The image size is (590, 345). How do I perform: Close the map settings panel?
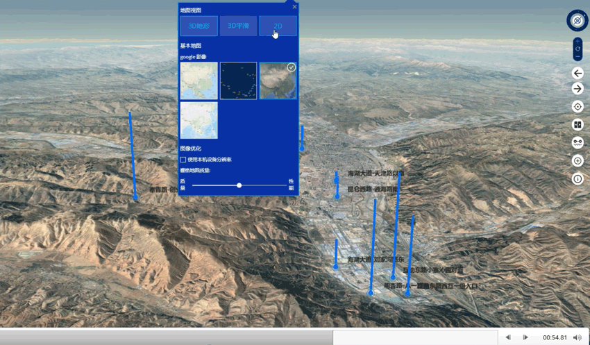click(x=294, y=6)
